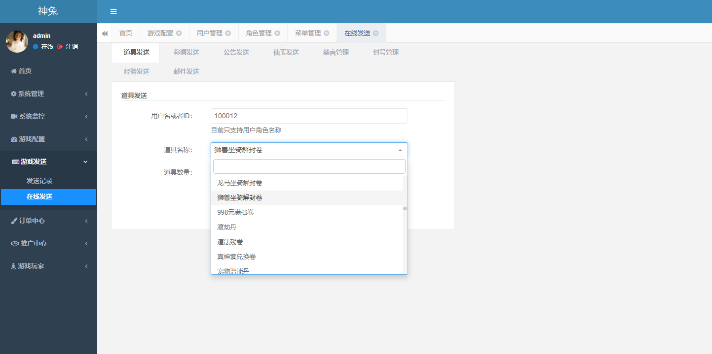712x354 pixels.
Task: Close the 角色管理 tab
Action: point(277,33)
